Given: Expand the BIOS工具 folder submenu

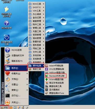Looking at the screenshot, I should coord(36,4).
